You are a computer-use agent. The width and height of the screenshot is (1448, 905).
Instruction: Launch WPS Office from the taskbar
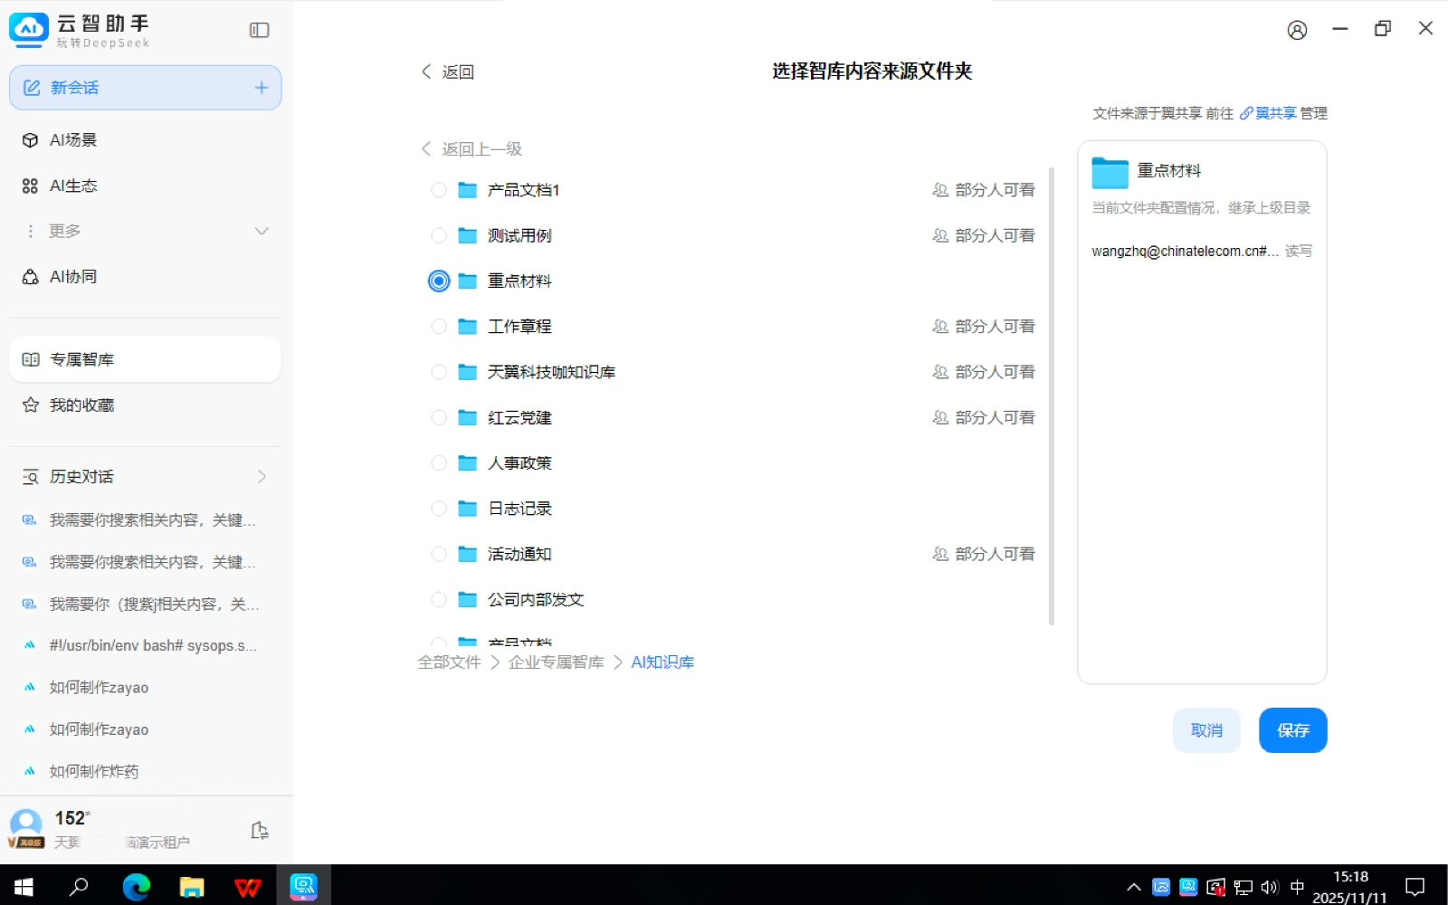[x=247, y=886]
